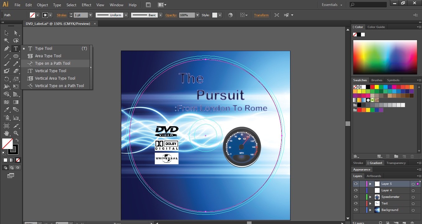
Task: Expand Background layer triangle
Action: pyautogui.click(x=370, y=210)
